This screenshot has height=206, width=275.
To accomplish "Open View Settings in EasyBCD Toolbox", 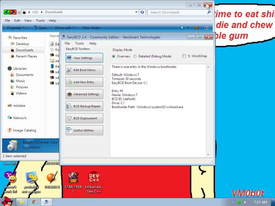I will 84,58.
